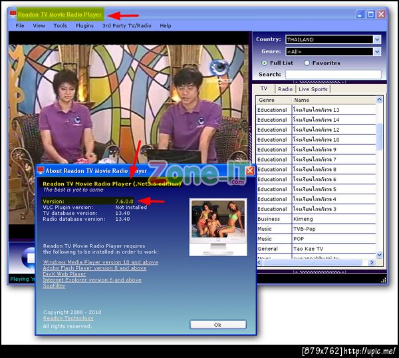
Task: Open the Tools menu
Action: pyautogui.click(x=61, y=26)
